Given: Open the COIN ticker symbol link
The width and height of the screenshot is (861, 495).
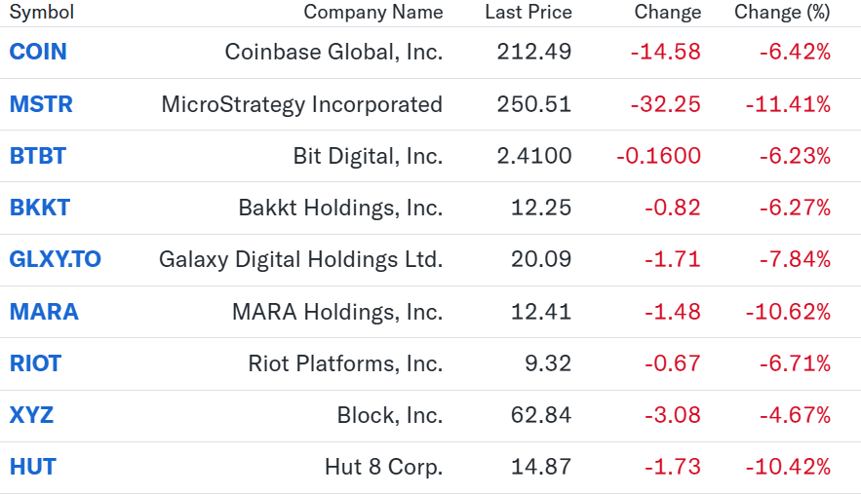Looking at the screenshot, I should 38,53.
